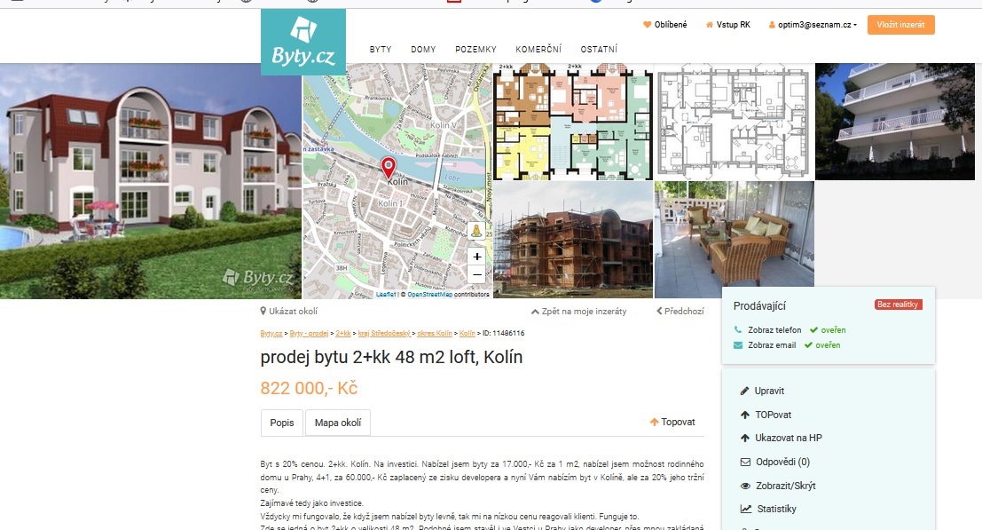The width and height of the screenshot is (982, 530).
Task: Click the street view pegman on map
Action: (x=476, y=231)
